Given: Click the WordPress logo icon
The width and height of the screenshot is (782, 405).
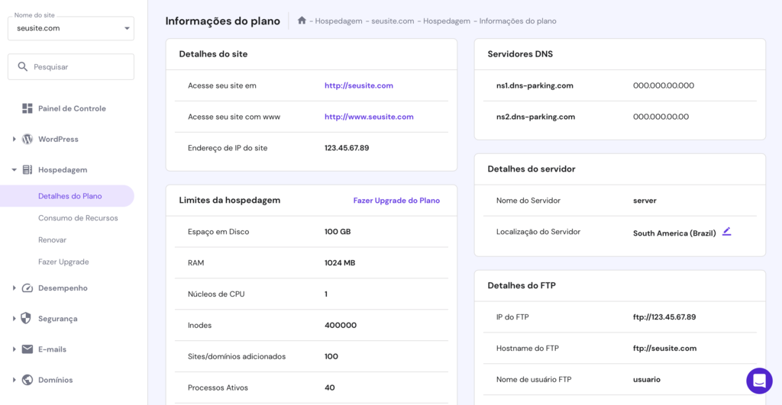Looking at the screenshot, I should pos(27,139).
